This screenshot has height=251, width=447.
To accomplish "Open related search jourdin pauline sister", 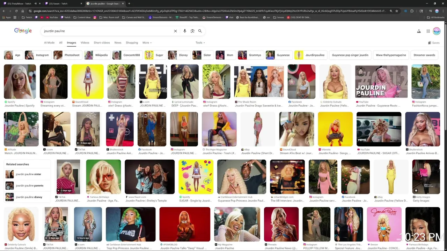I will pos(28,174).
